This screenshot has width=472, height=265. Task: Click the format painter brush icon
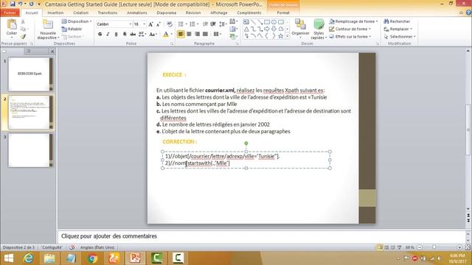tap(23, 37)
